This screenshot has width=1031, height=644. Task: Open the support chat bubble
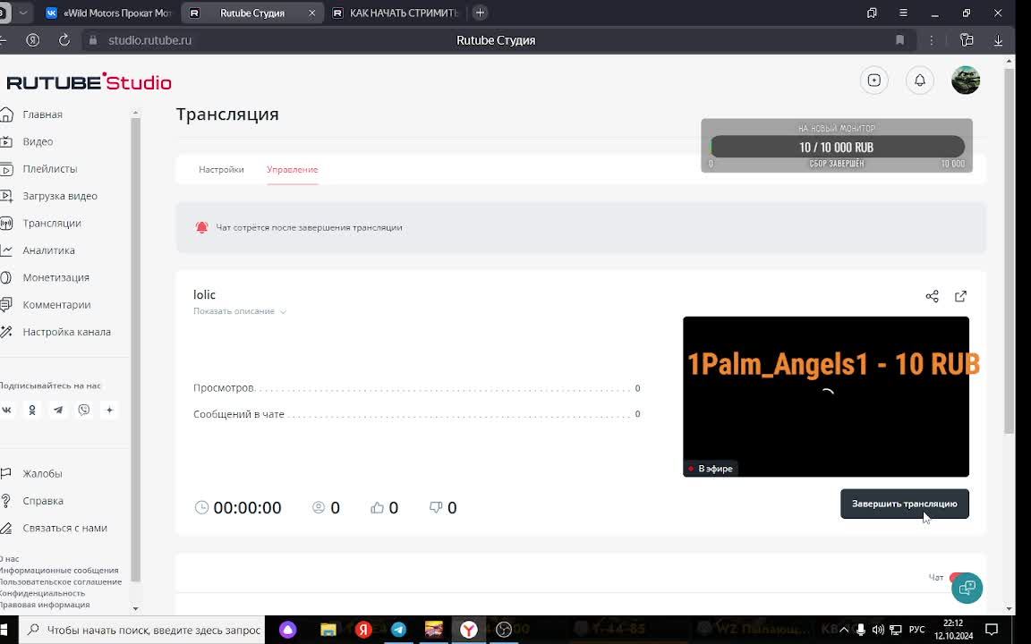967,588
